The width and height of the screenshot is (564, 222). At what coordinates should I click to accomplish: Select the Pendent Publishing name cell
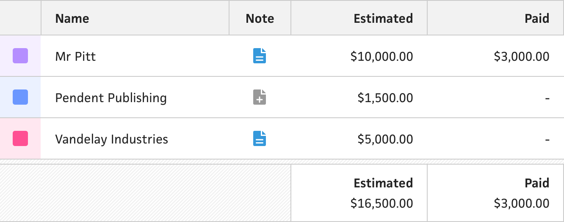click(135, 97)
